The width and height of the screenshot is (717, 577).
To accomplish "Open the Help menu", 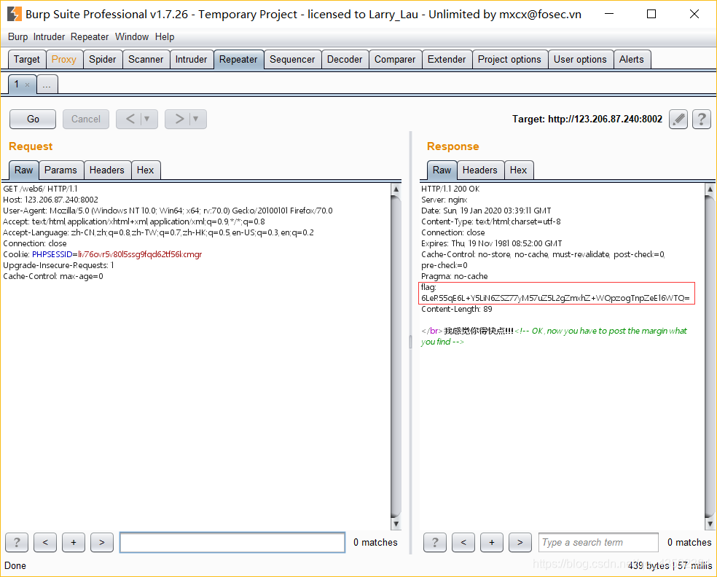I will (x=165, y=37).
